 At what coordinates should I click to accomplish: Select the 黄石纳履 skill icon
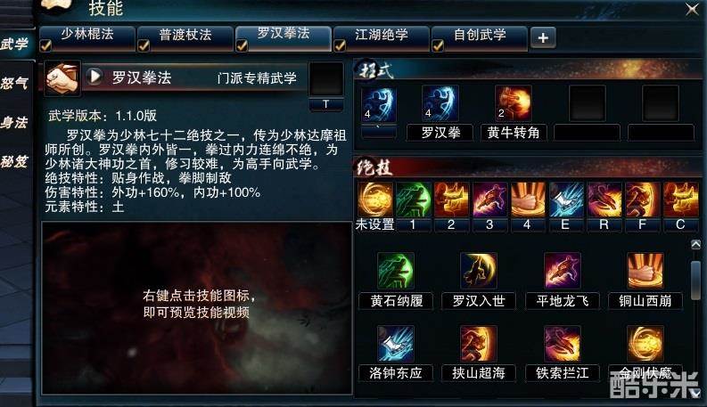click(396, 270)
